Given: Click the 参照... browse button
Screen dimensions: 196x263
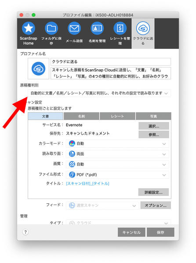Looking at the screenshot, I should [154, 135].
